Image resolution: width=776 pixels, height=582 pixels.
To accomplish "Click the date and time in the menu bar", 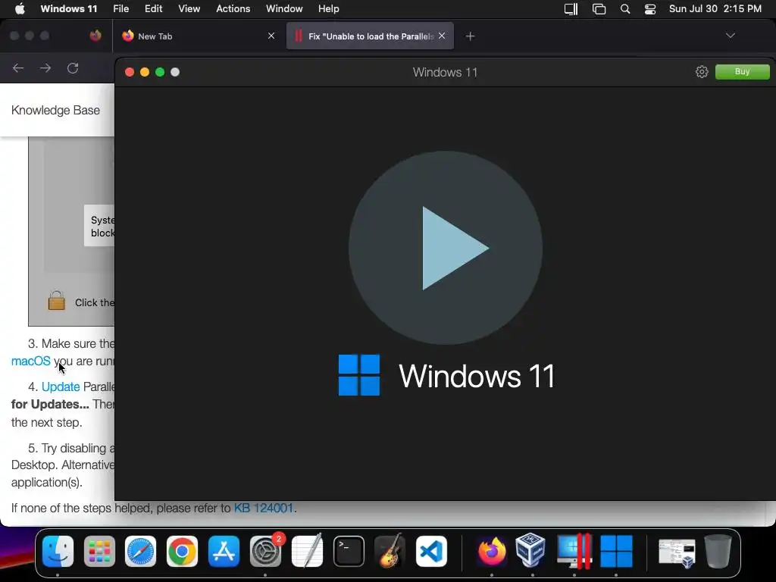I will coord(715,8).
